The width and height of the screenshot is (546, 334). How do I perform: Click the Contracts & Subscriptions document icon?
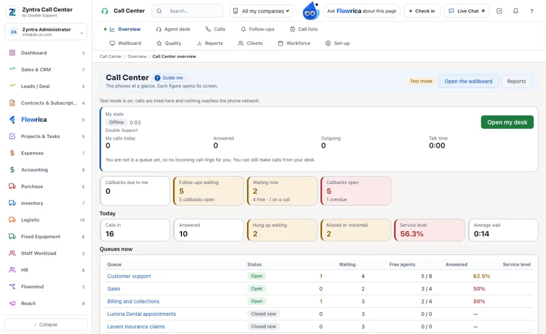pos(12,103)
